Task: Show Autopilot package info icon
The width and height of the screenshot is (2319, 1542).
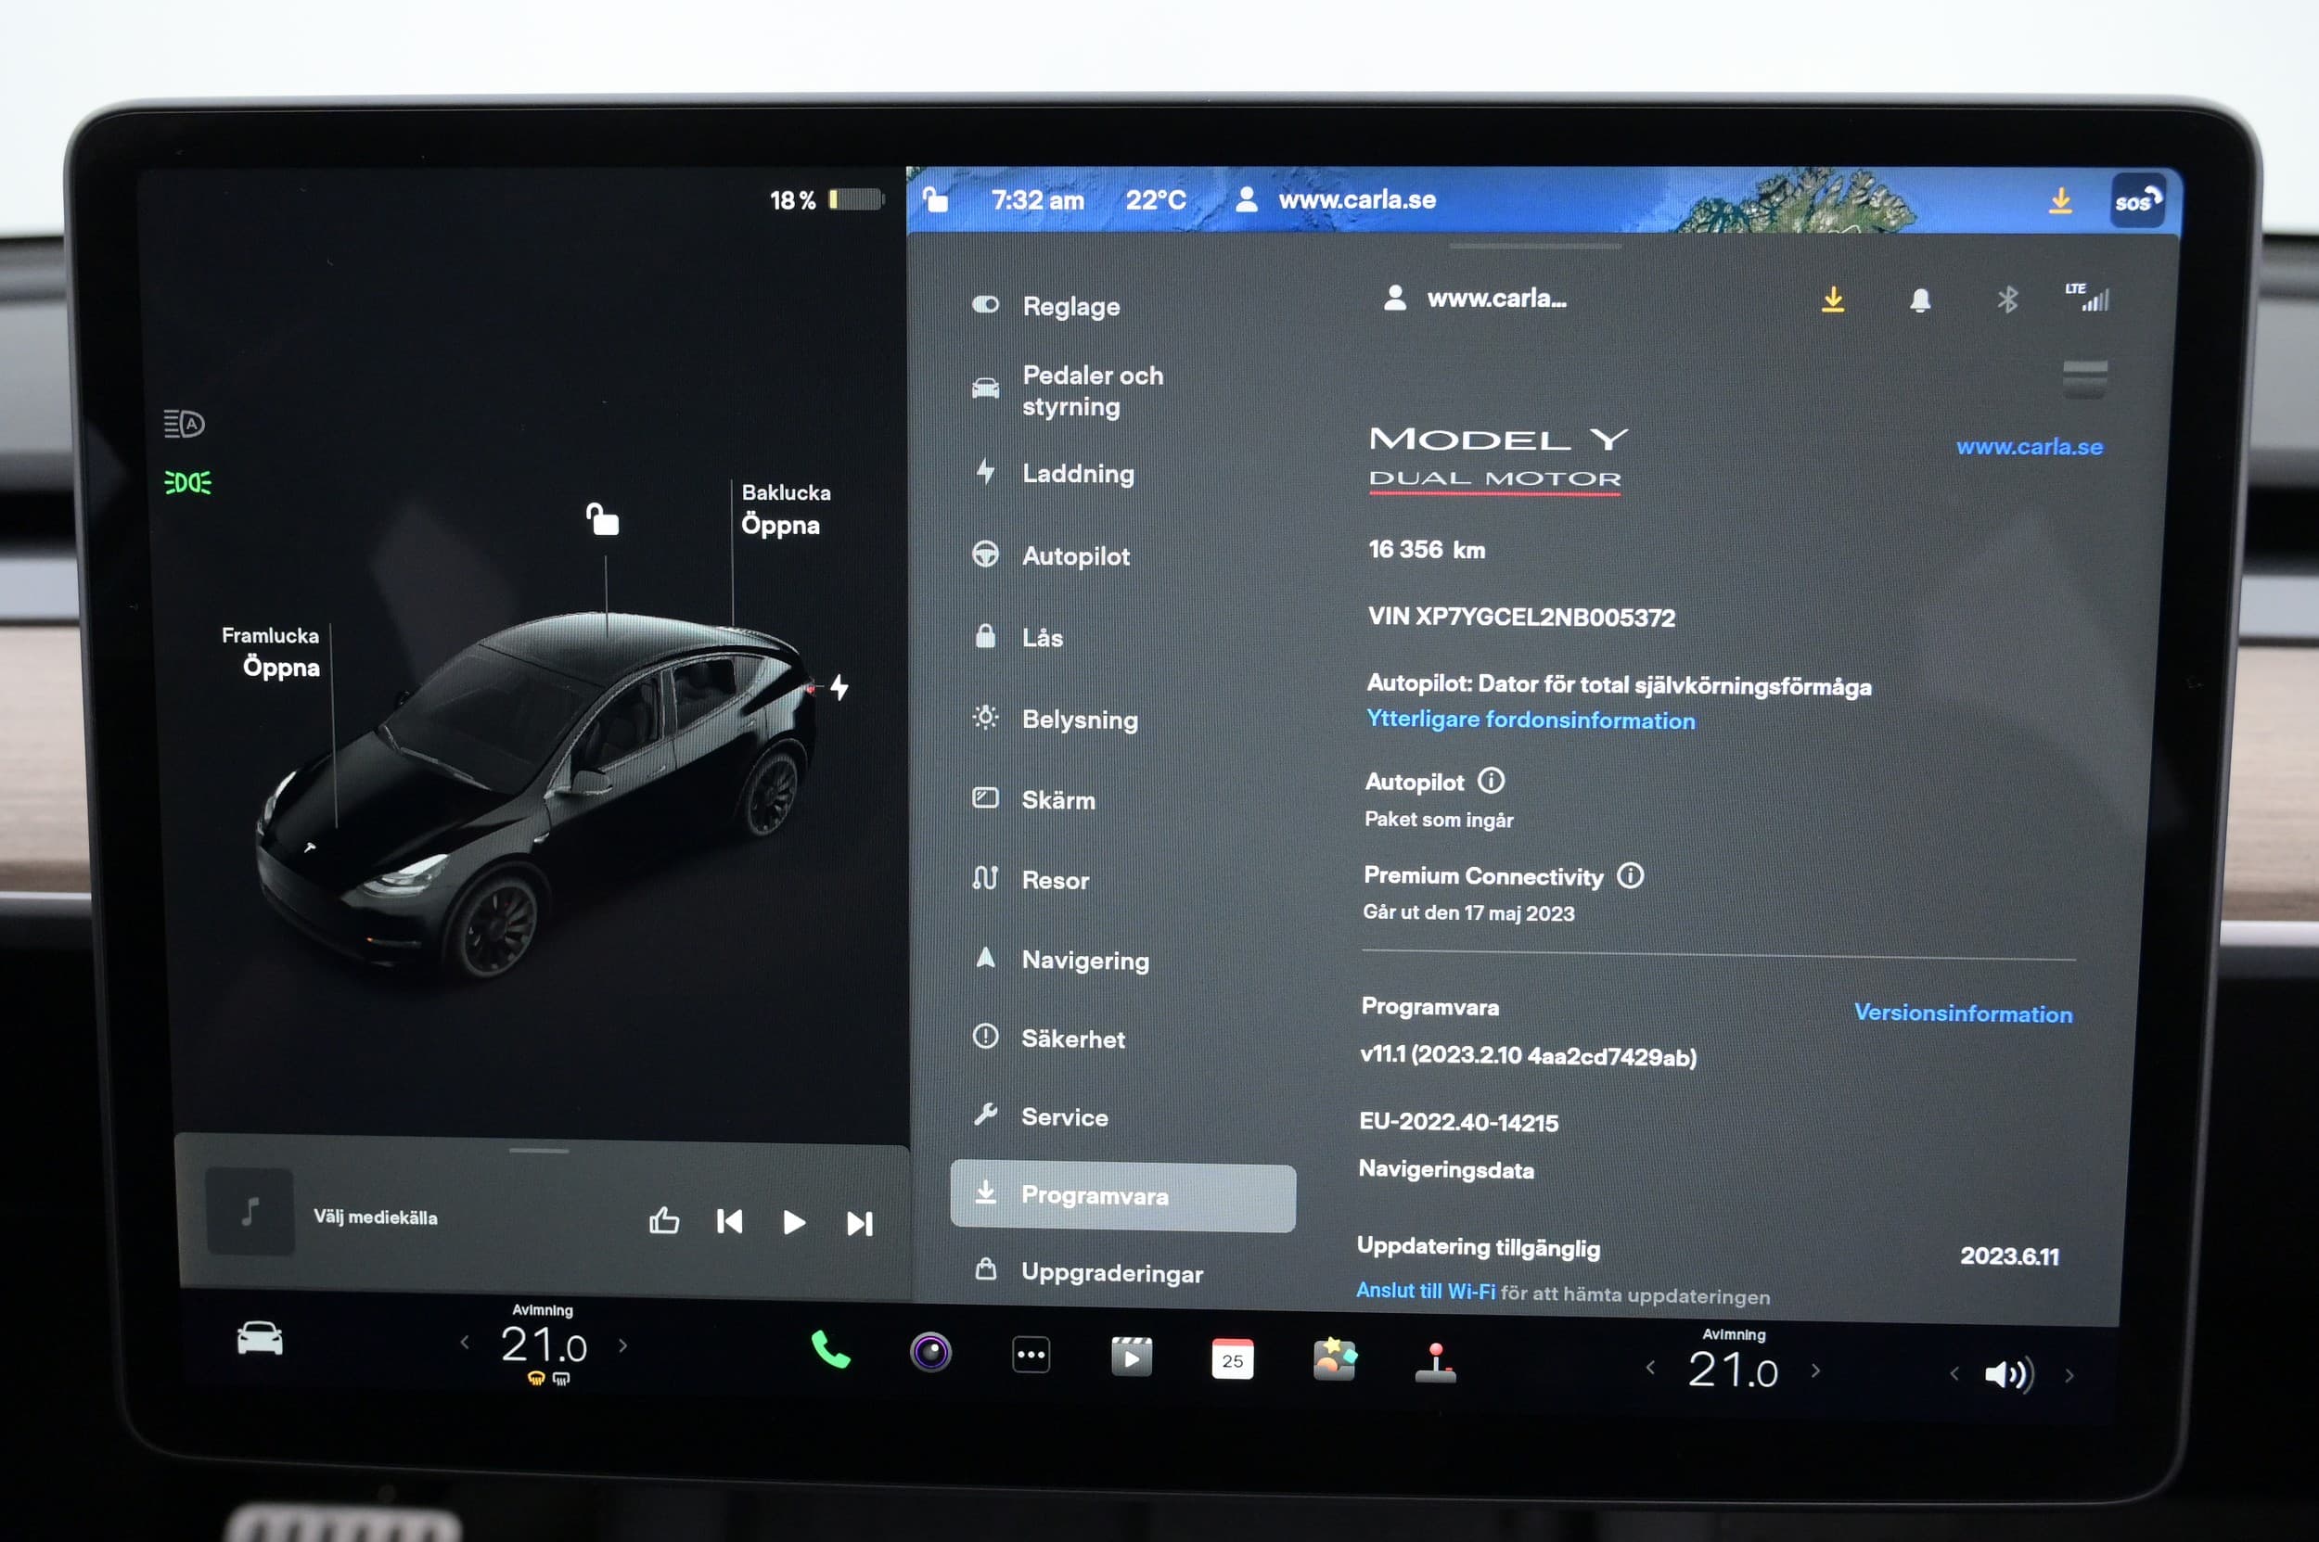Action: 1492,781
